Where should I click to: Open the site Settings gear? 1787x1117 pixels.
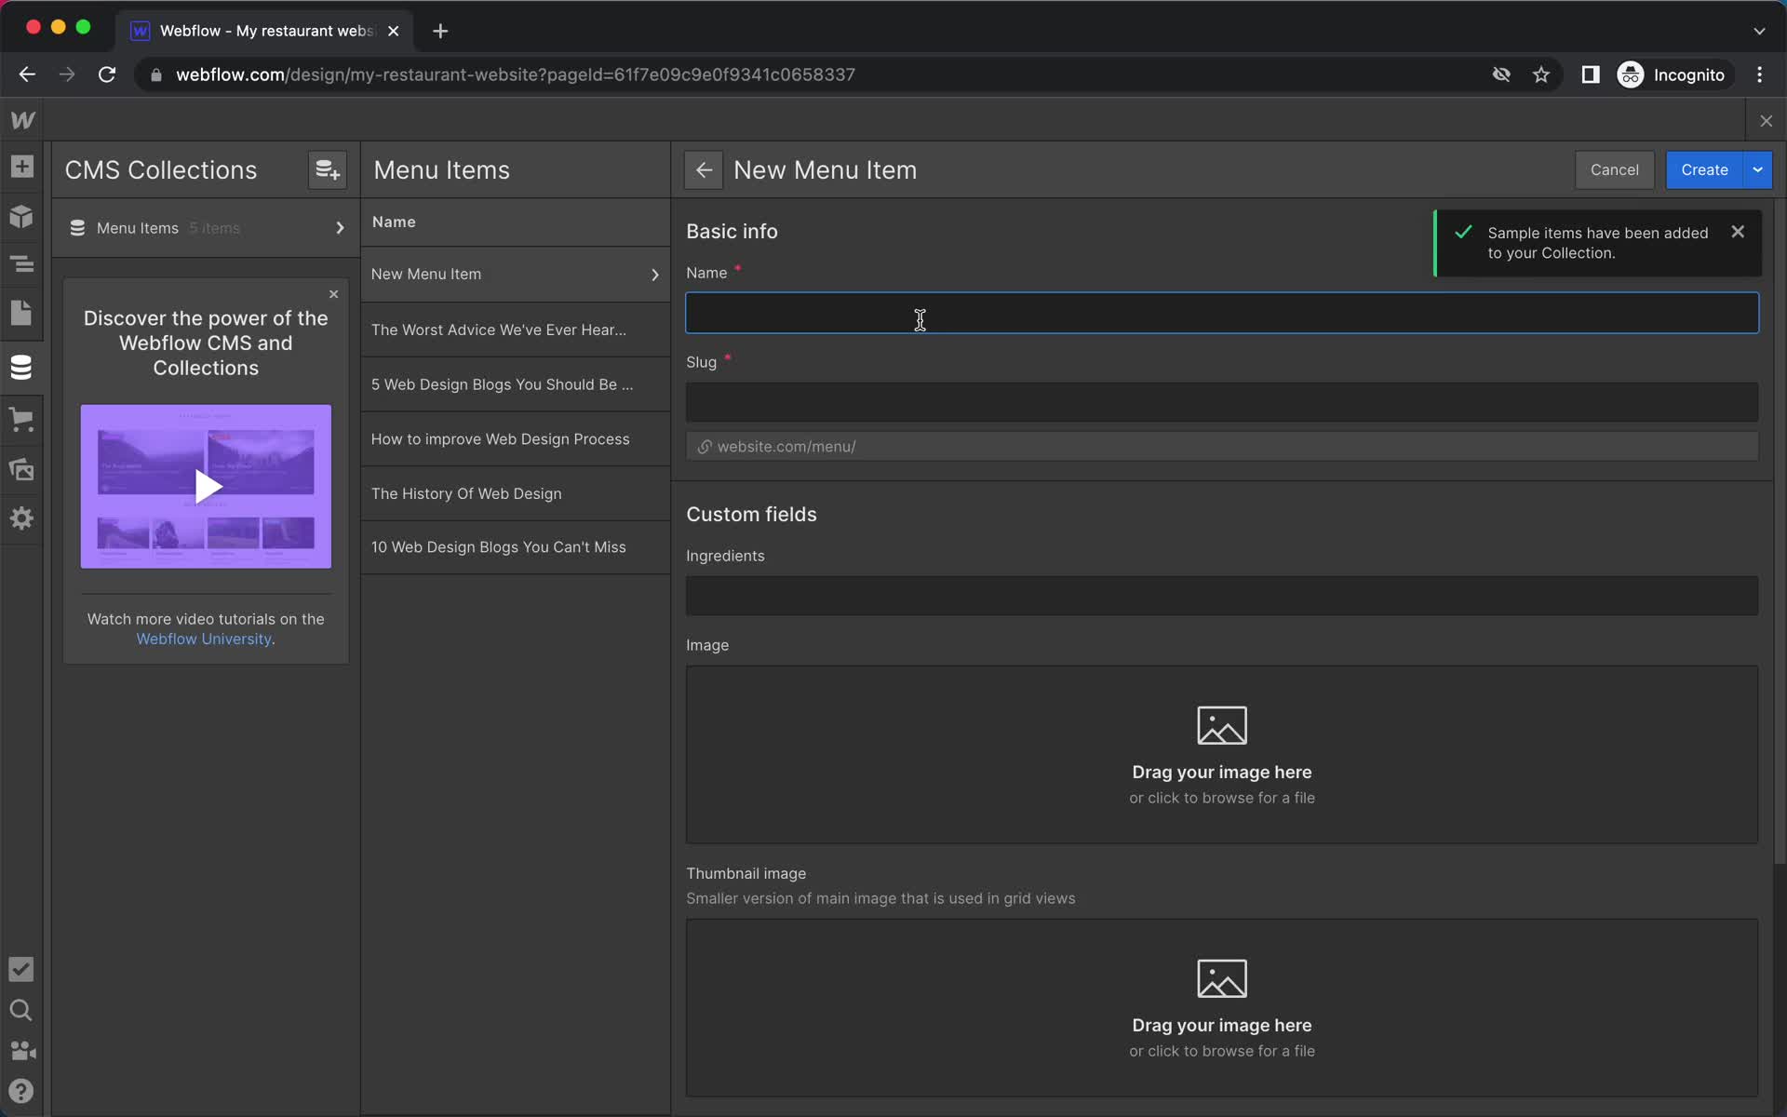click(x=21, y=518)
